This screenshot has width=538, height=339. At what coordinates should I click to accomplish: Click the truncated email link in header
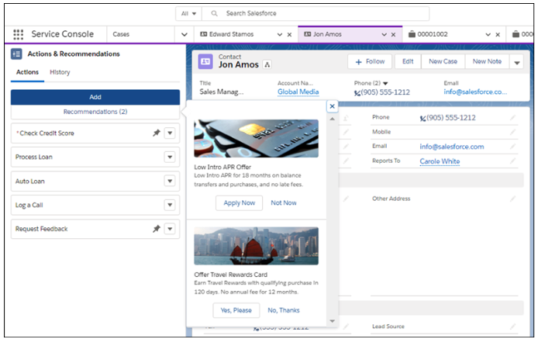[475, 92]
